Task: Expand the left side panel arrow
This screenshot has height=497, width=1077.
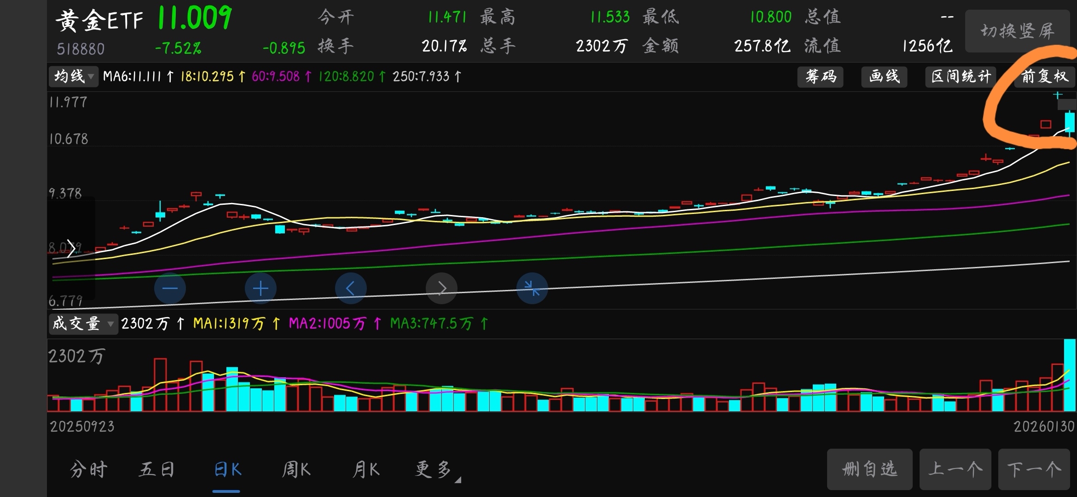Action: pos(71,248)
